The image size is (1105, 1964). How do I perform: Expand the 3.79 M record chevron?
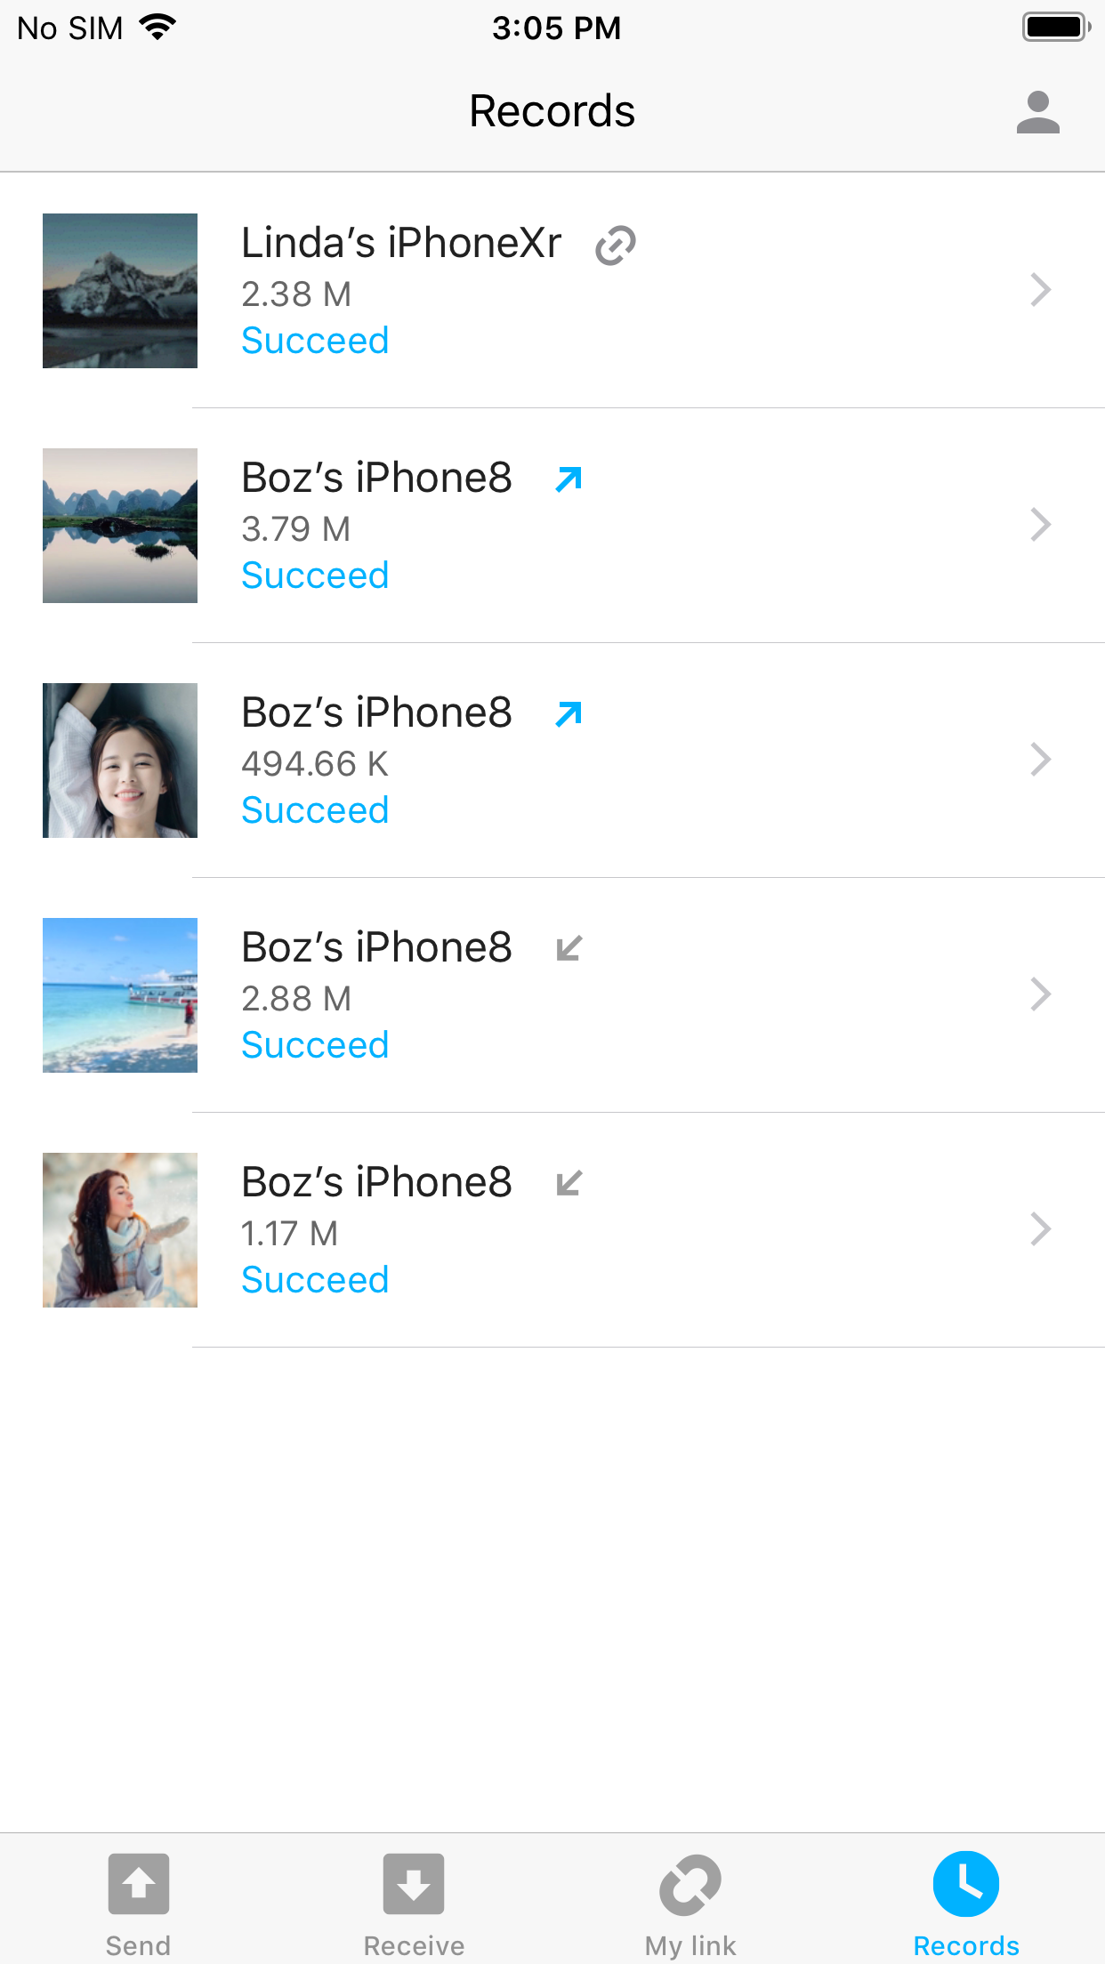[x=1040, y=525]
